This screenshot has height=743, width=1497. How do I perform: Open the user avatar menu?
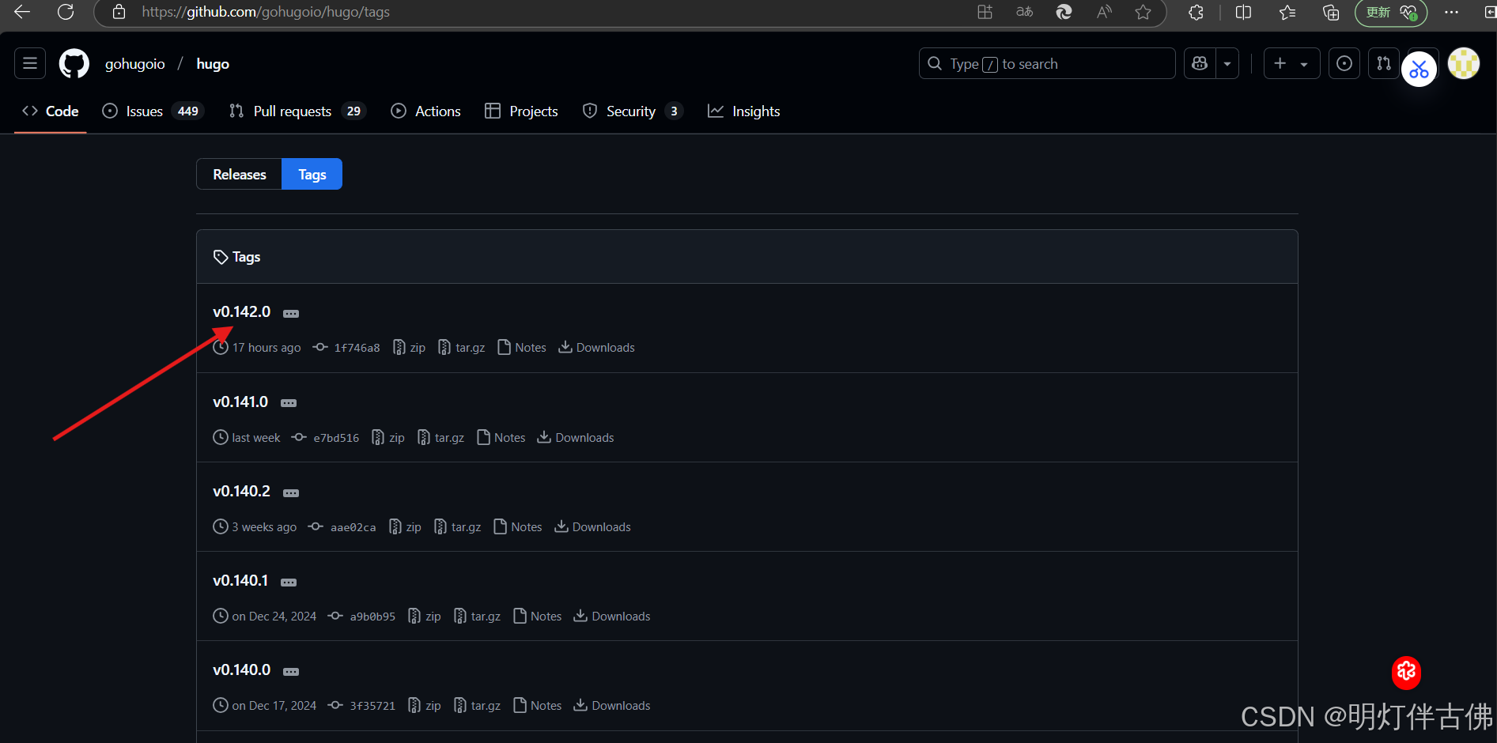click(x=1464, y=63)
